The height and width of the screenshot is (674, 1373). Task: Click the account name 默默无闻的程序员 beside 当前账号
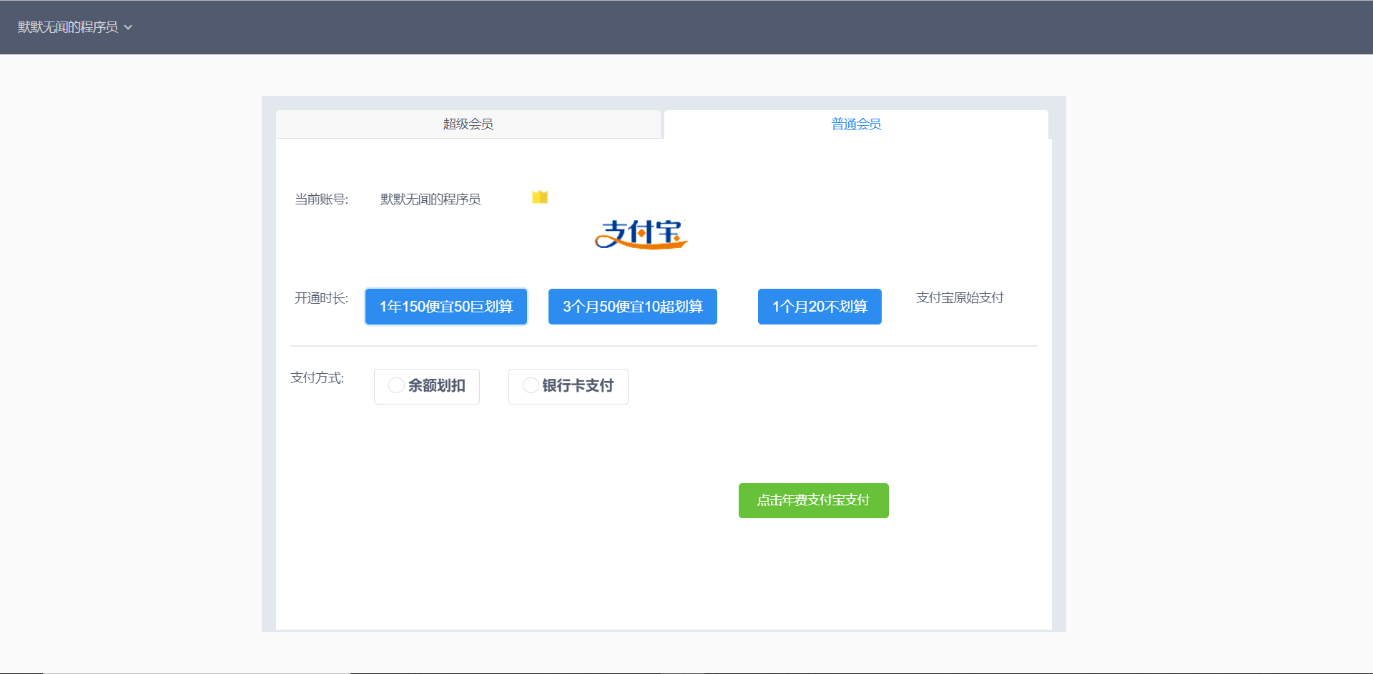tap(430, 199)
